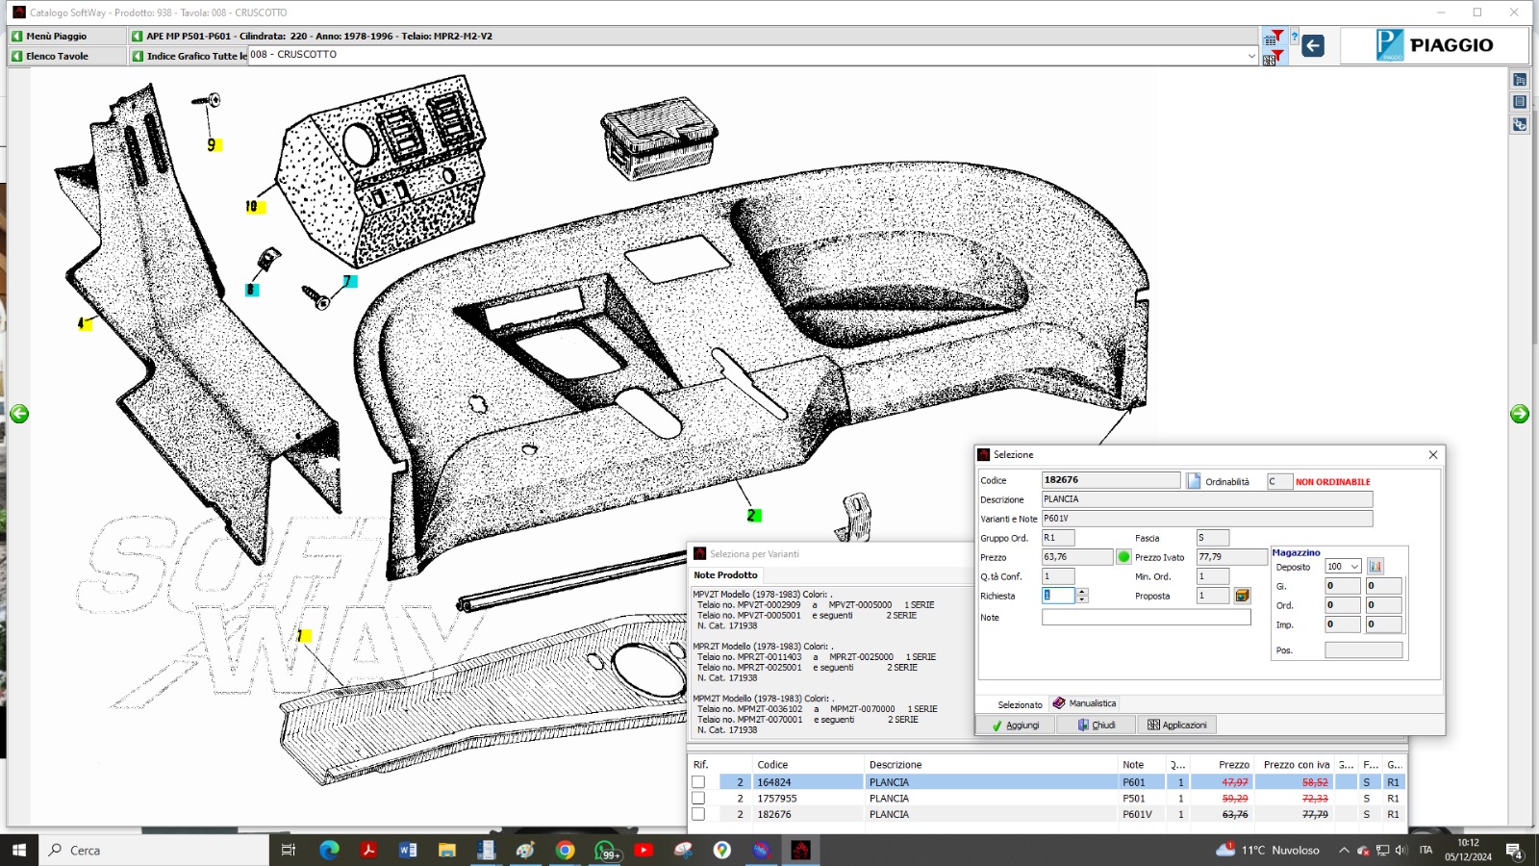The image size is (1539, 866).
Task: Click the document icon next to Codice
Action: (1194, 481)
